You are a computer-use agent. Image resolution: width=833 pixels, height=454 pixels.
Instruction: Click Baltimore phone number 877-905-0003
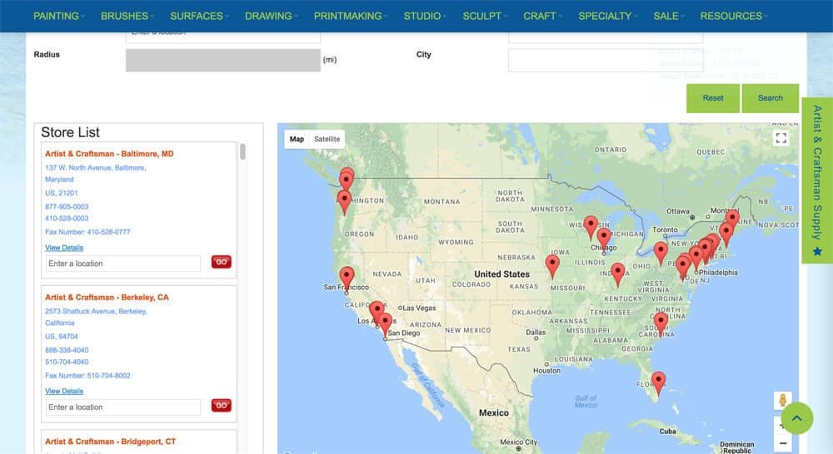(x=67, y=207)
